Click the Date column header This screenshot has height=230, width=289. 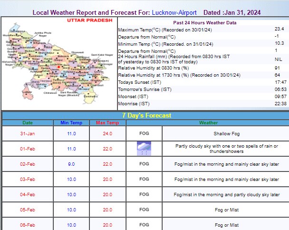(28, 123)
